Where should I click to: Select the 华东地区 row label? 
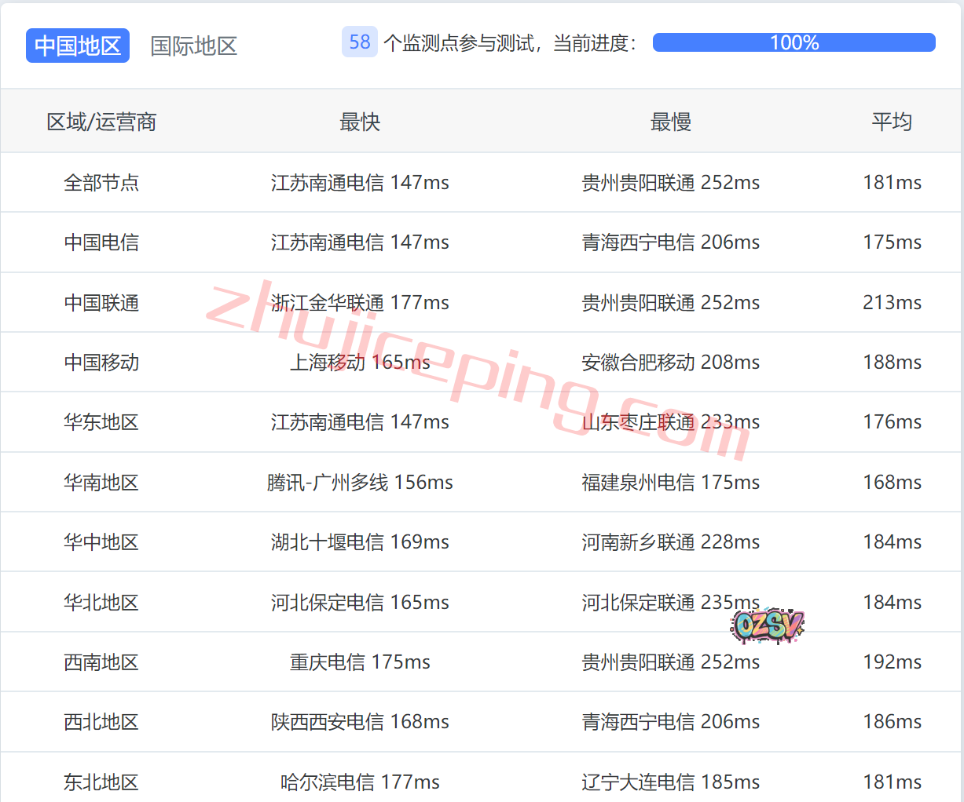point(101,422)
